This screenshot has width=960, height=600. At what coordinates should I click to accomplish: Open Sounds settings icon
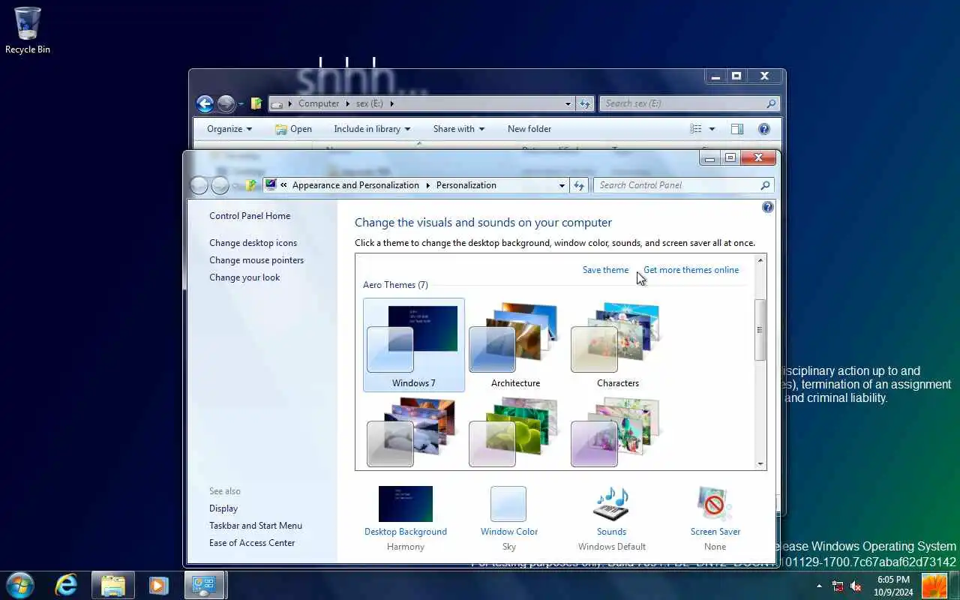coord(611,504)
